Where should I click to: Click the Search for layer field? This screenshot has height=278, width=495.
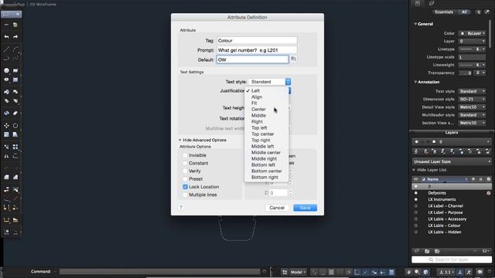click(x=452, y=259)
